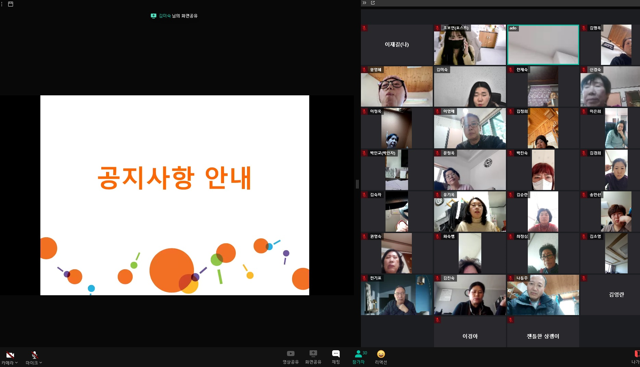Select 조보연(호스트) host video tile
640x367 pixels.
click(470, 45)
